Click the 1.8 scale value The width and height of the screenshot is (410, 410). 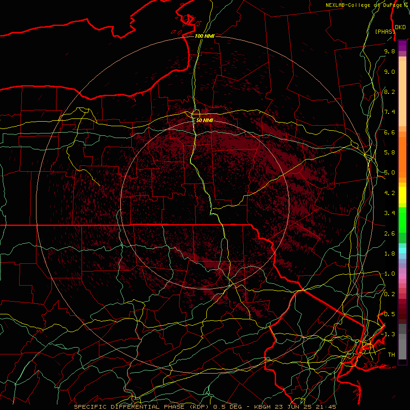tap(389, 254)
